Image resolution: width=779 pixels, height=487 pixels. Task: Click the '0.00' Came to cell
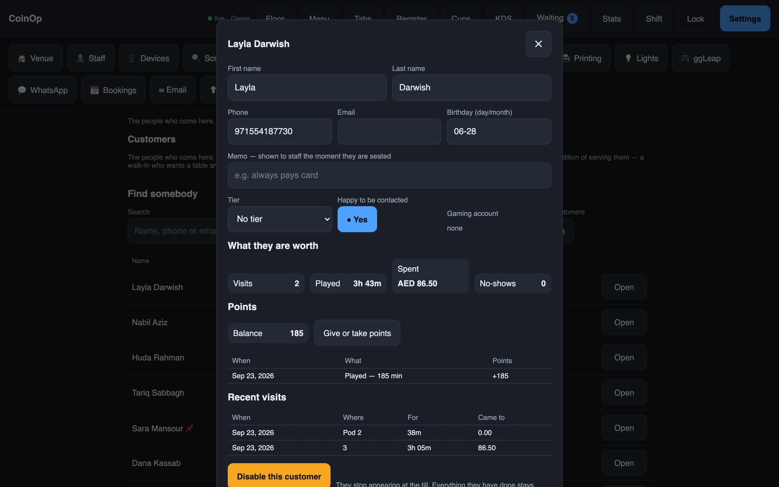point(485,433)
